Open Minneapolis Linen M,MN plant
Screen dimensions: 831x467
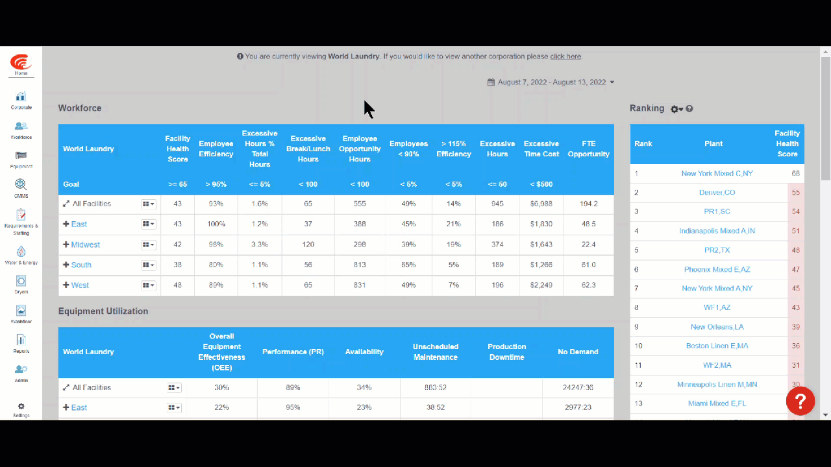point(717,385)
